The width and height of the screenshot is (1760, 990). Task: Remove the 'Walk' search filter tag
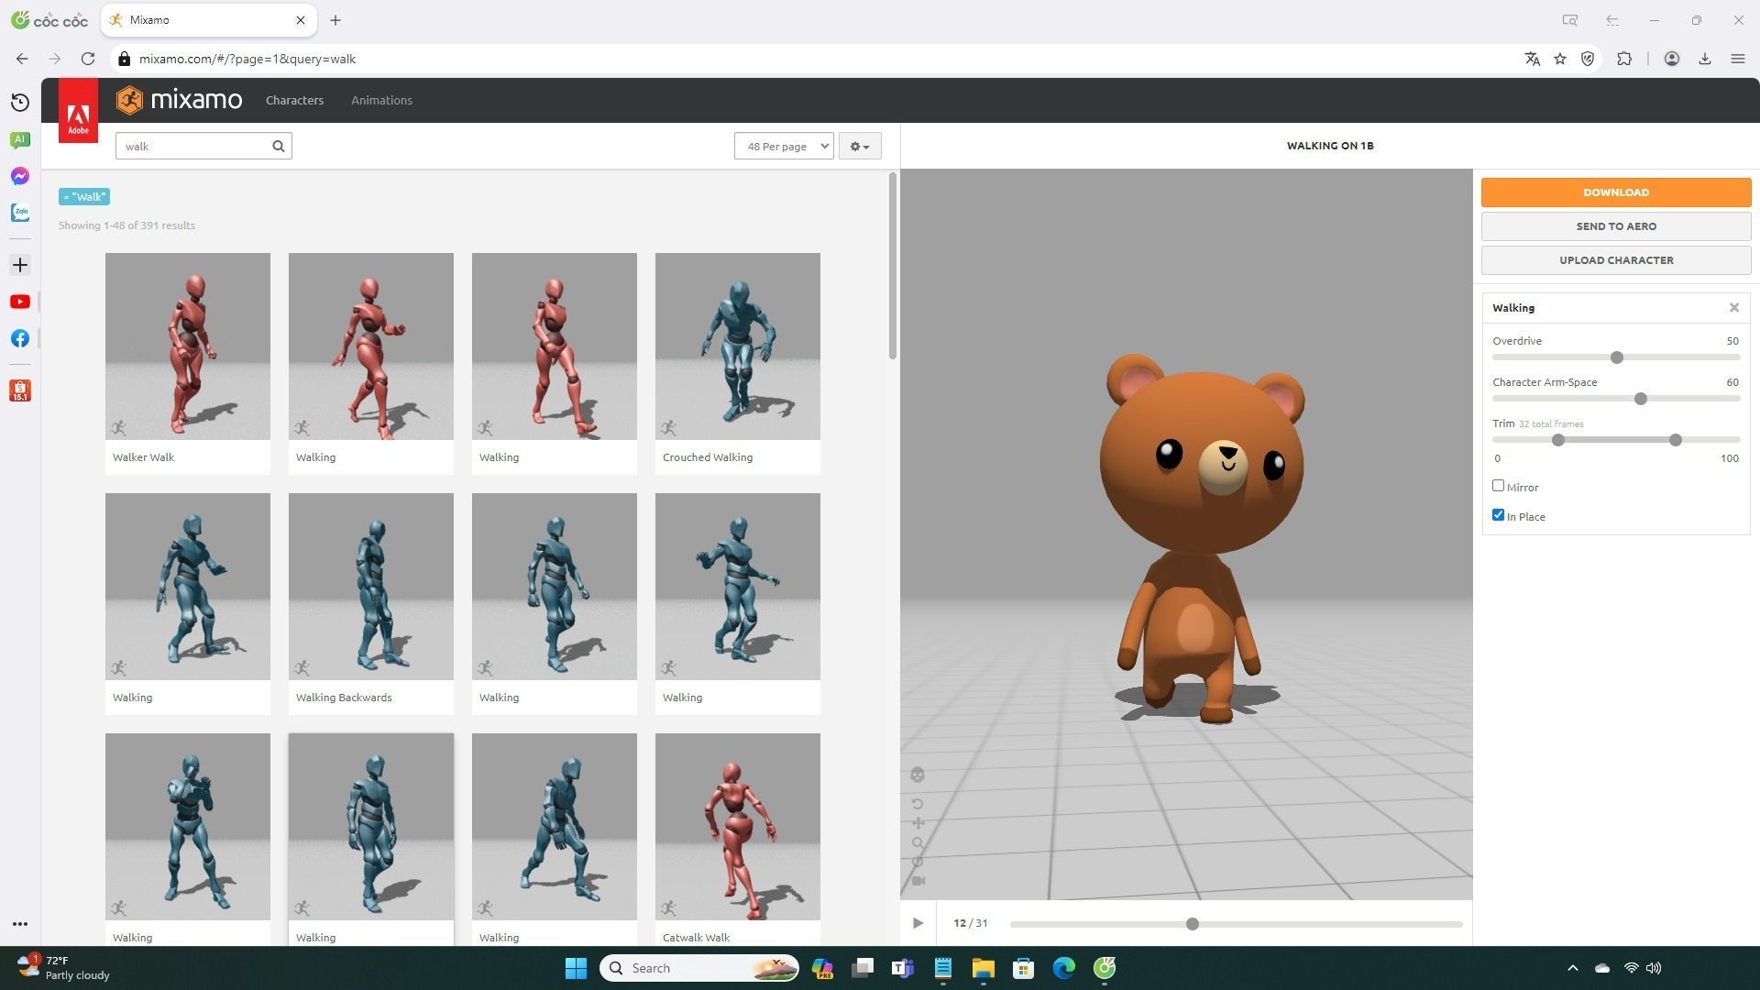(x=84, y=197)
